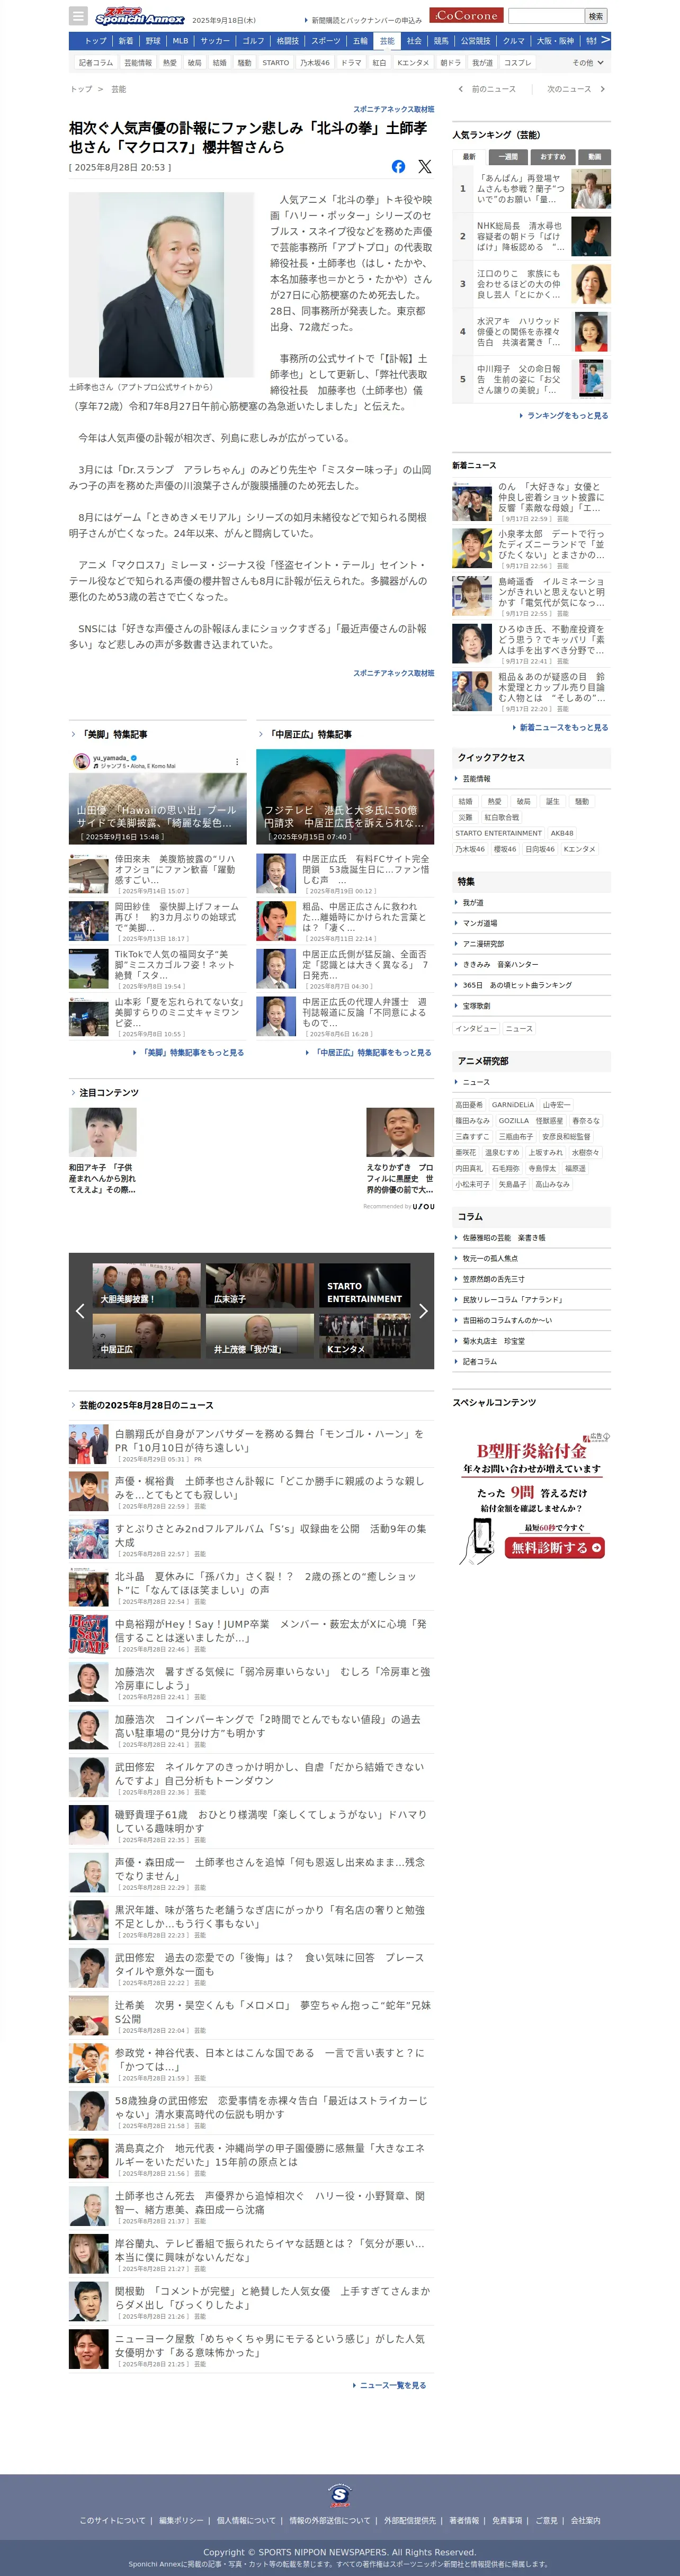Open 土師孝也さん main article photo
Viewport: 680px width, 2576px height.
[x=161, y=285]
